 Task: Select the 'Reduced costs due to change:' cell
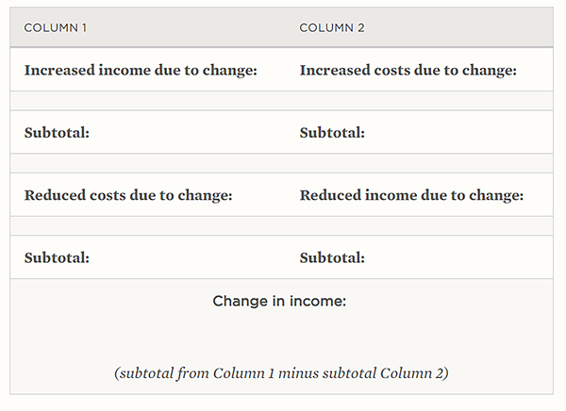[x=128, y=195]
